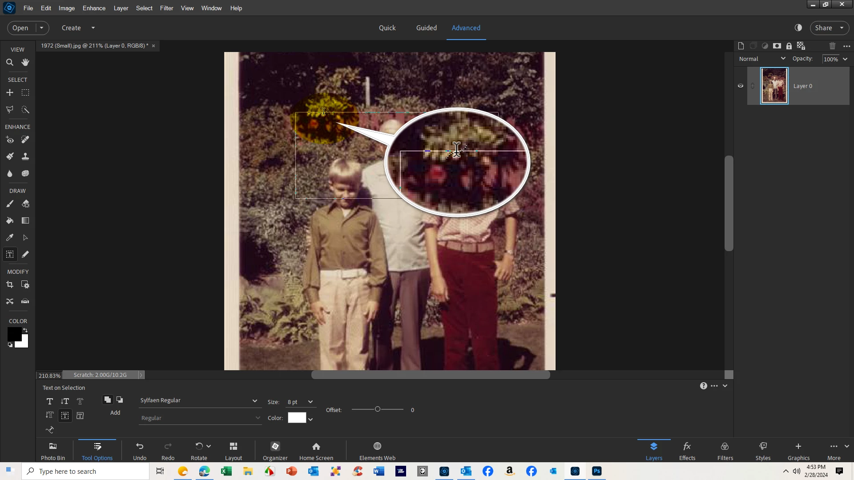This screenshot has height=480, width=854.
Task: Open the Share button
Action: (823, 28)
